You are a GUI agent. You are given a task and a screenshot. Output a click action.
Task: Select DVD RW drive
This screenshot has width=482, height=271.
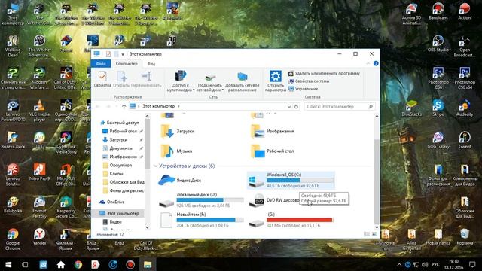pyautogui.click(x=273, y=200)
